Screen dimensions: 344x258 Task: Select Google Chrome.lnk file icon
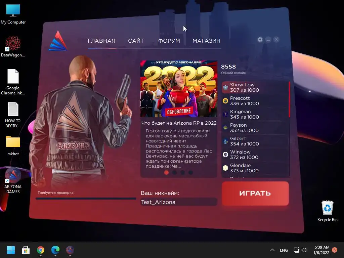[13, 82]
